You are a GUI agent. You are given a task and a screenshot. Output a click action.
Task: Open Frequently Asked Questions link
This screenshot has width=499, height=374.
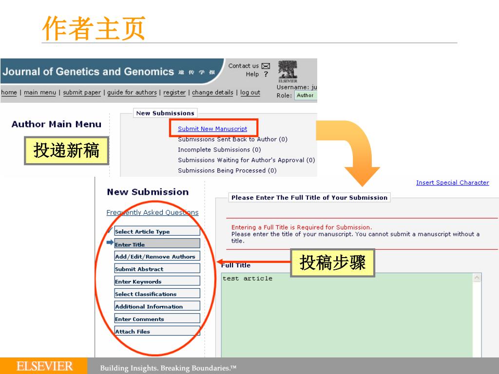point(153,212)
